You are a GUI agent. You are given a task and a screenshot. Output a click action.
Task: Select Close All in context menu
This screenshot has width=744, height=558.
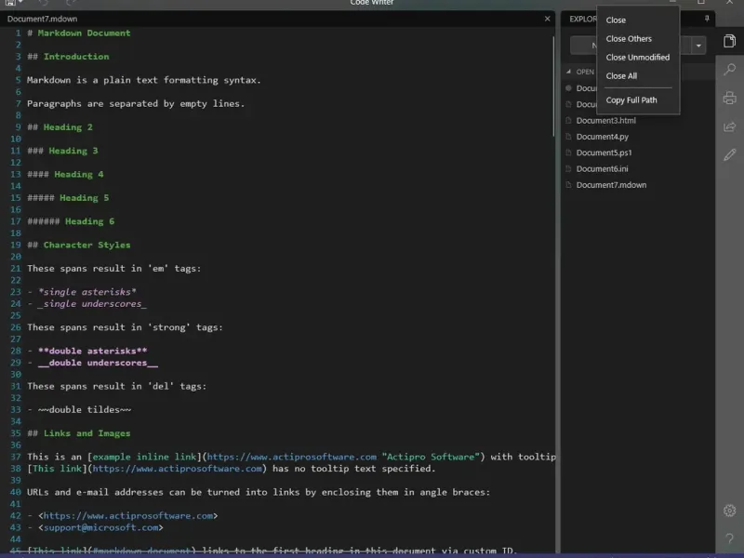point(621,76)
